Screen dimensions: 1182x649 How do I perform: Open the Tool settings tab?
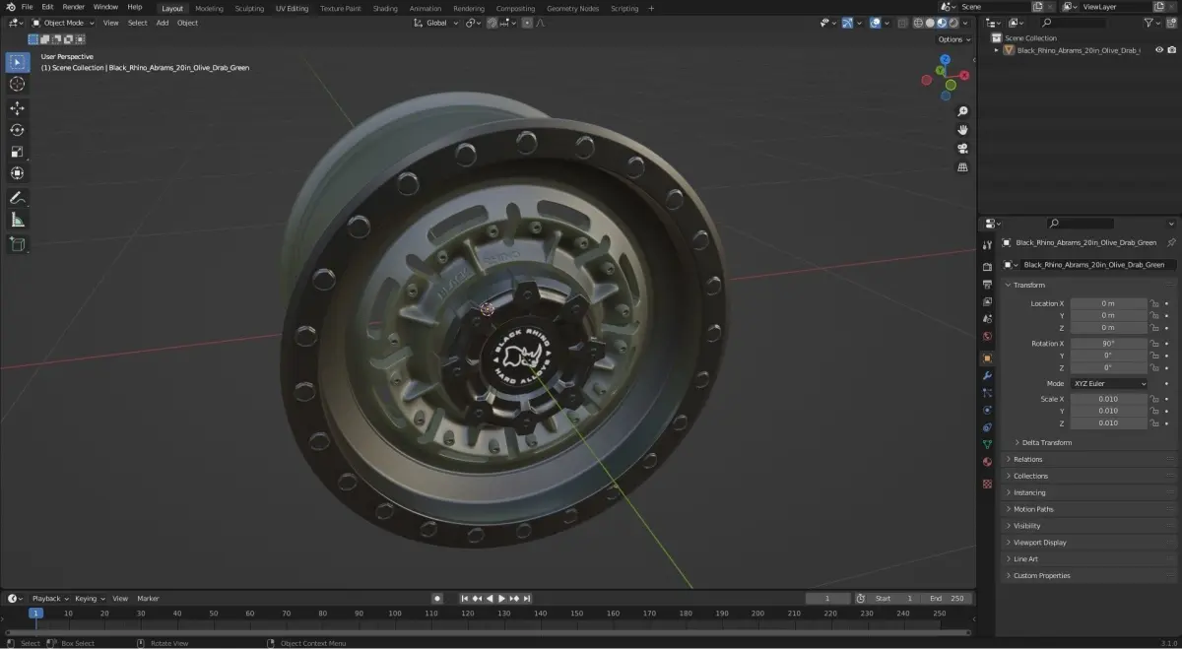tap(987, 244)
